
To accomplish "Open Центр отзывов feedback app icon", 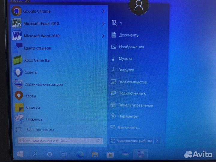I will point(18,48).
